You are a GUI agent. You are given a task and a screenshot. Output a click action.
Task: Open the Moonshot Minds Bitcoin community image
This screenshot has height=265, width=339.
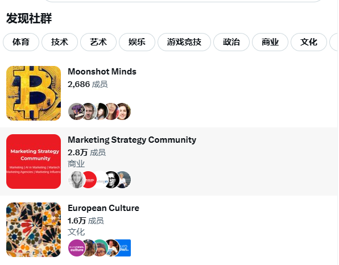[x=34, y=93]
